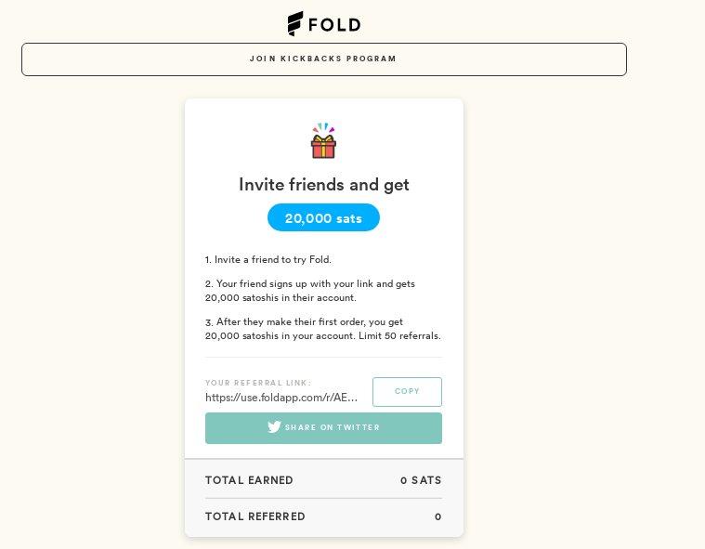This screenshot has width=705, height=549.
Task: Click the 0 SATS earned value
Action: pos(421,480)
